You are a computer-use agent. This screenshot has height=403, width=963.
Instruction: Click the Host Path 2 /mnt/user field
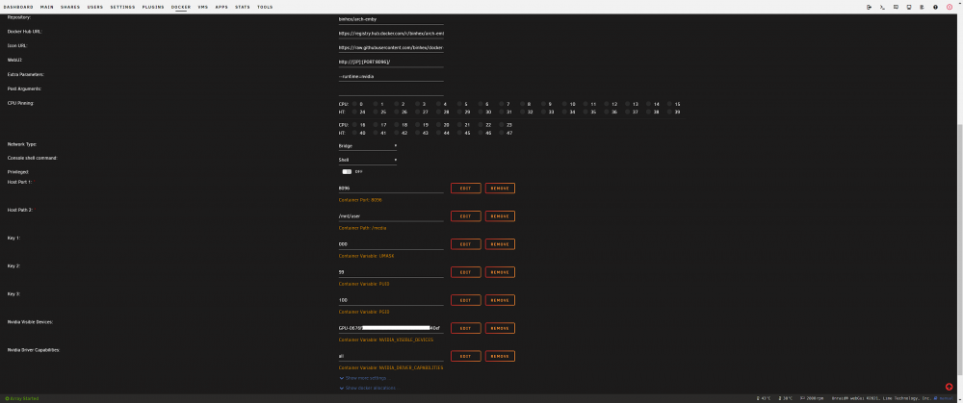click(391, 215)
